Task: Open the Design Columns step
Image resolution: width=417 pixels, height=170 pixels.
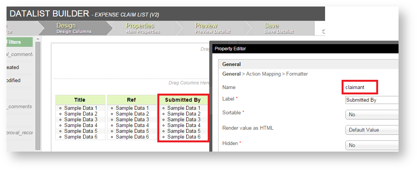Action: (74, 28)
